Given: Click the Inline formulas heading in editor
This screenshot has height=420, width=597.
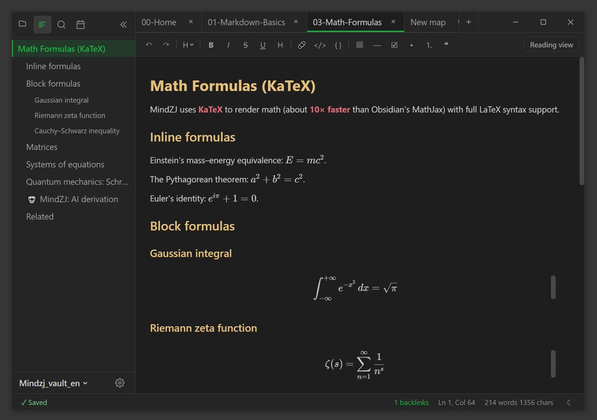Looking at the screenshot, I should [x=193, y=137].
